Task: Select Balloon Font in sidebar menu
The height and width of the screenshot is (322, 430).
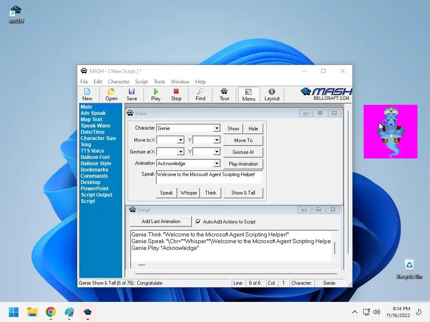Action: tap(95, 157)
